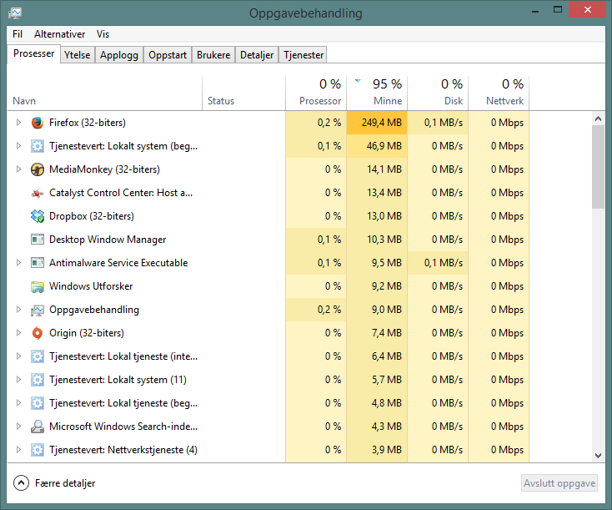Select Catalyst Control Center: Host a... name
This screenshot has width=612, height=510.
(x=121, y=193)
